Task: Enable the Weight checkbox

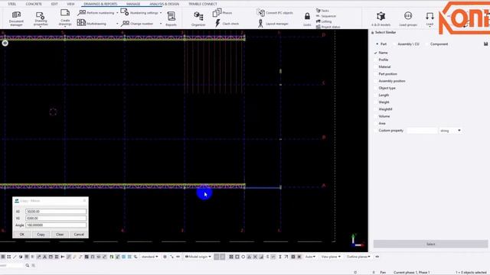Action: pos(376,102)
